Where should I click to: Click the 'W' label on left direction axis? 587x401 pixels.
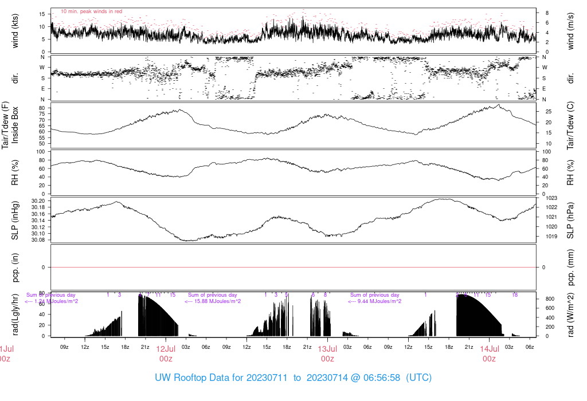[42, 68]
